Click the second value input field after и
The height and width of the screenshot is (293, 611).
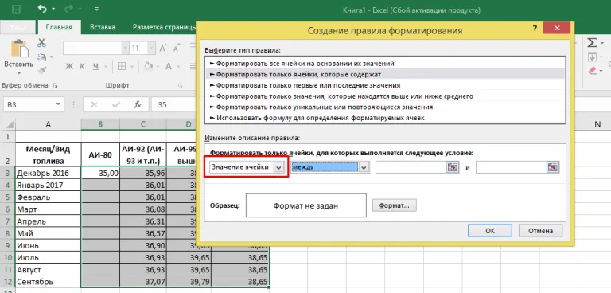click(x=512, y=167)
